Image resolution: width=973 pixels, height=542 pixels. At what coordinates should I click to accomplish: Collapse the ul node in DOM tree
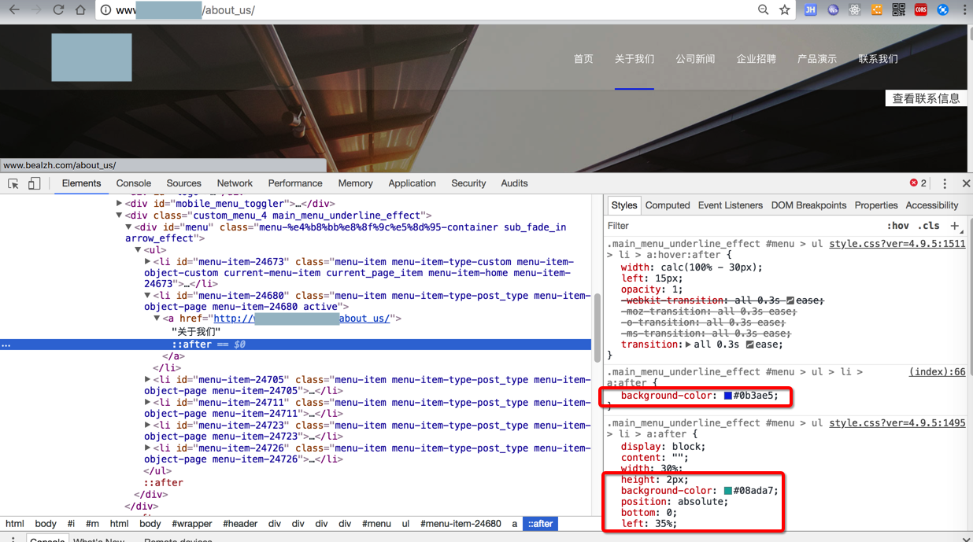tap(139, 250)
